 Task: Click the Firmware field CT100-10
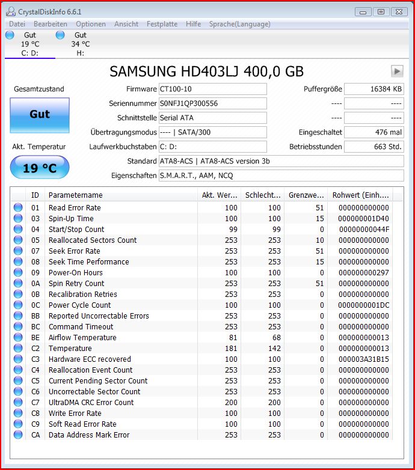212,89
